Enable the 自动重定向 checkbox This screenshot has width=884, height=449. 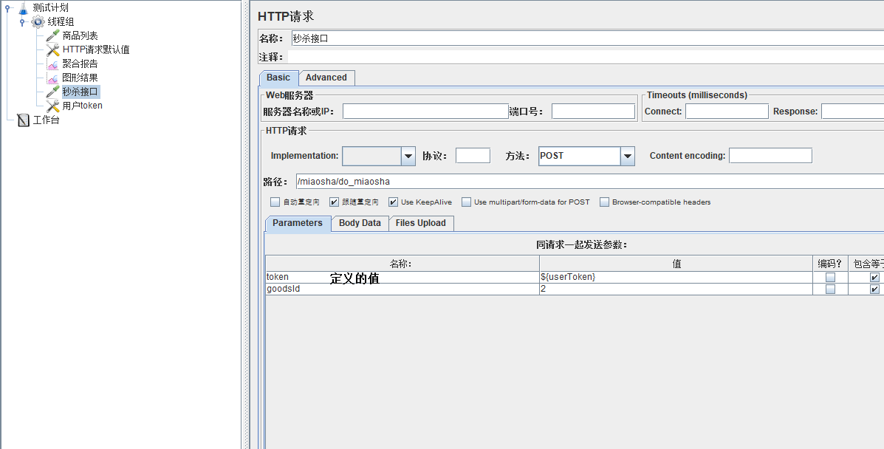[x=275, y=202]
